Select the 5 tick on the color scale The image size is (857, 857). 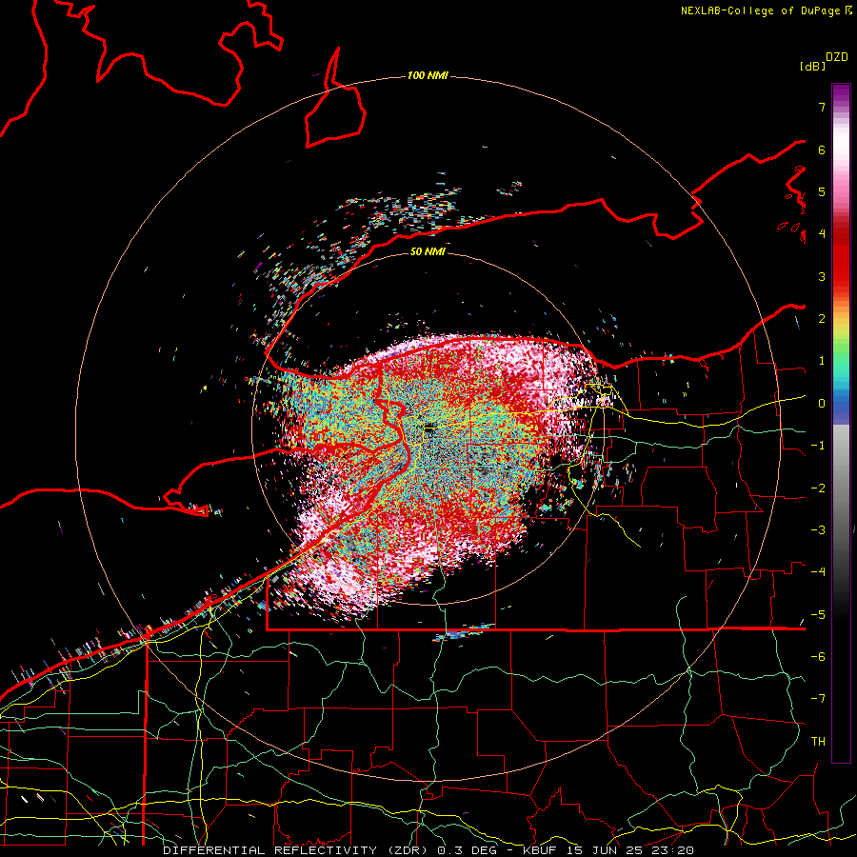[x=822, y=191]
